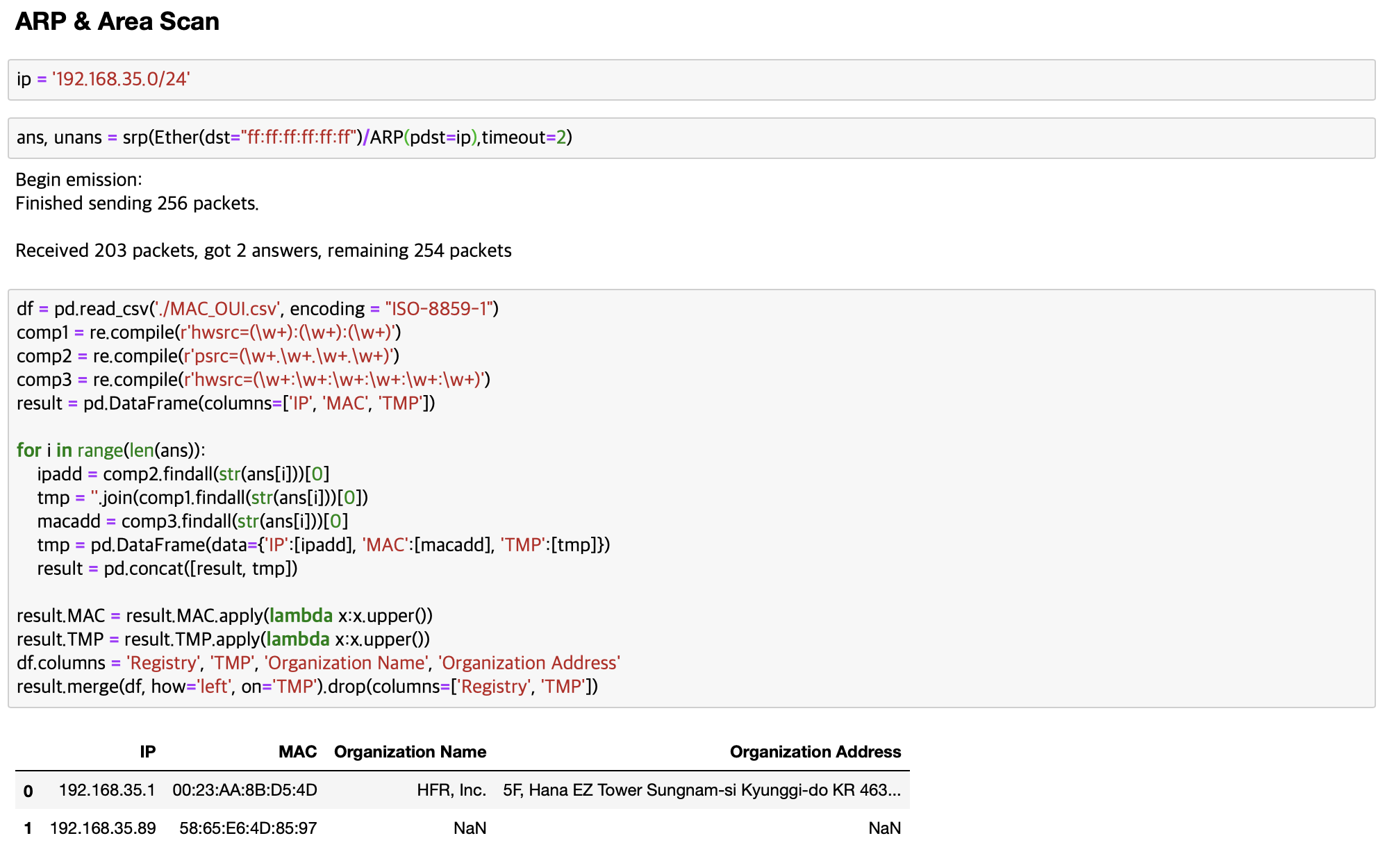Click the 192.168.35.89 IP cell

[x=103, y=828]
